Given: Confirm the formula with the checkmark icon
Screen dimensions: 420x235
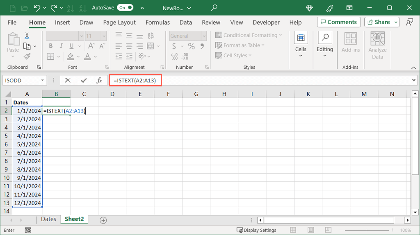Looking at the screenshot, I should (84, 81).
